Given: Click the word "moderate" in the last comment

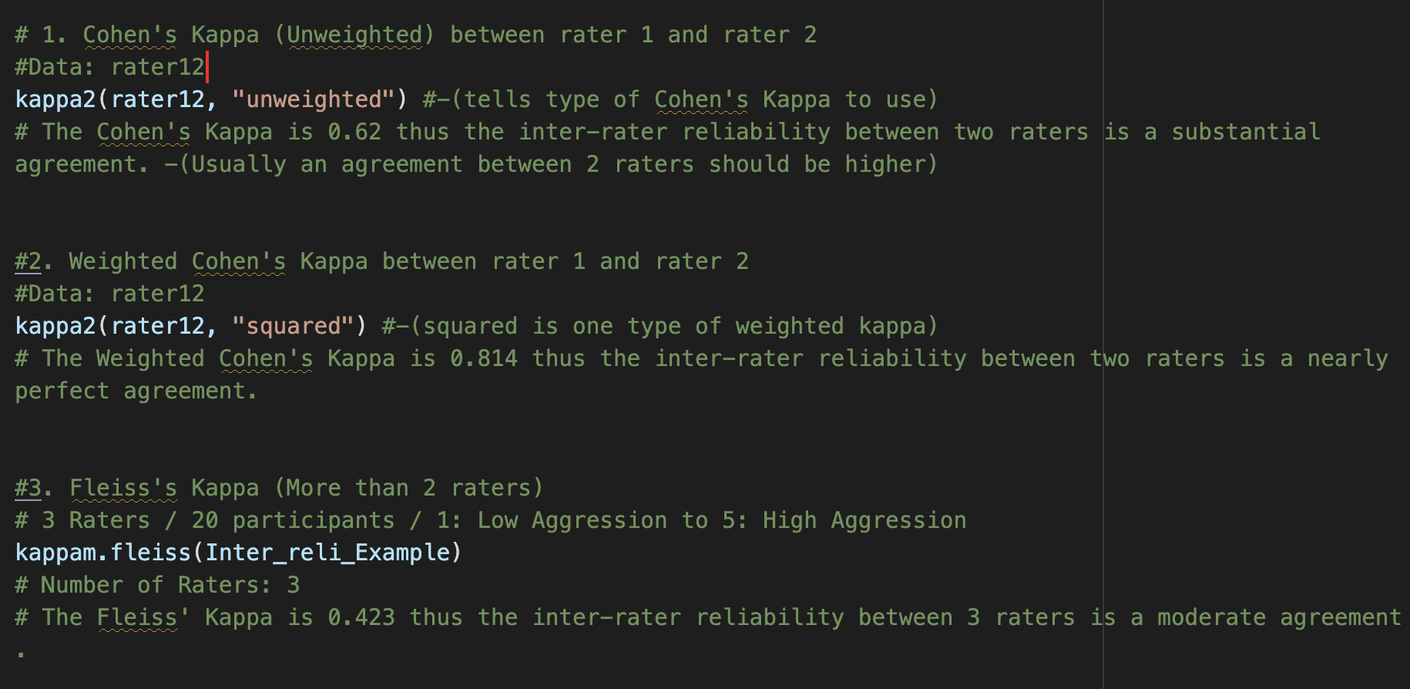Looking at the screenshot, I should tap(1211, 617).
